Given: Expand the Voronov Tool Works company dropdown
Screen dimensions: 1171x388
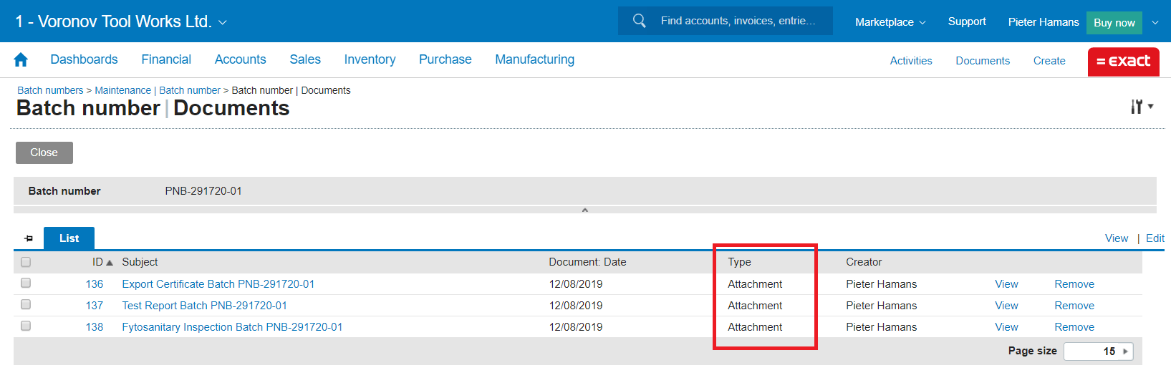Looking at the screenshot, I should click(x=223, y=23).
